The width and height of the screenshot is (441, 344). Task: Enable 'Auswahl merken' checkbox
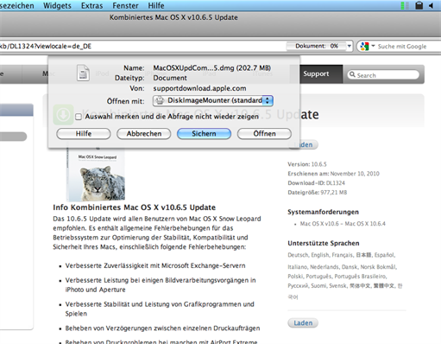pyautogui.click(x=79, y=117)
